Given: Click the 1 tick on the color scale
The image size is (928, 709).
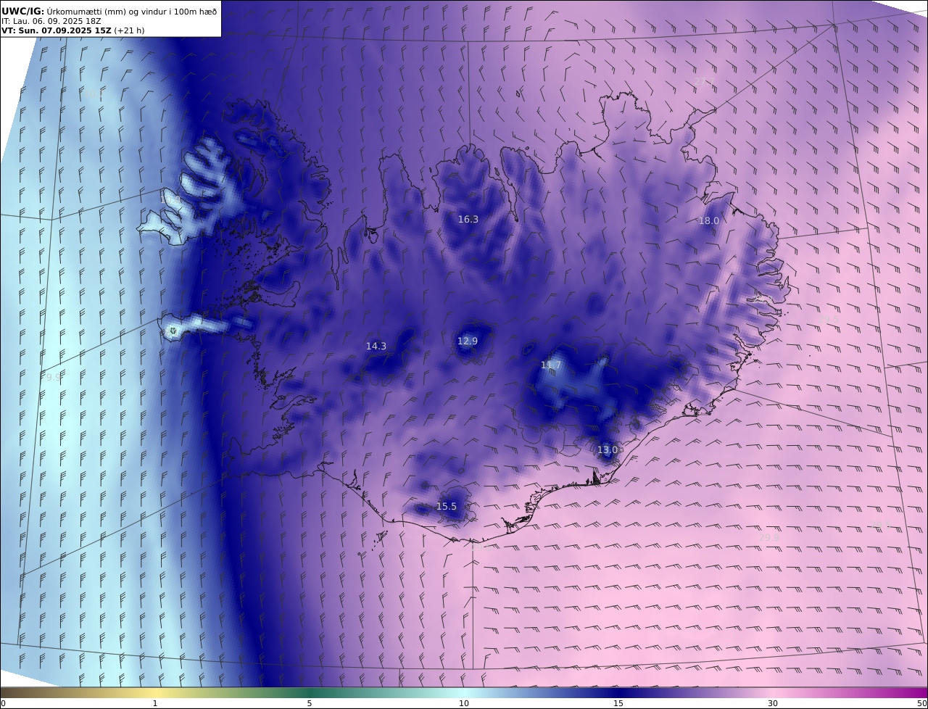Looking at the screenshot, I should tap(155, 703).
